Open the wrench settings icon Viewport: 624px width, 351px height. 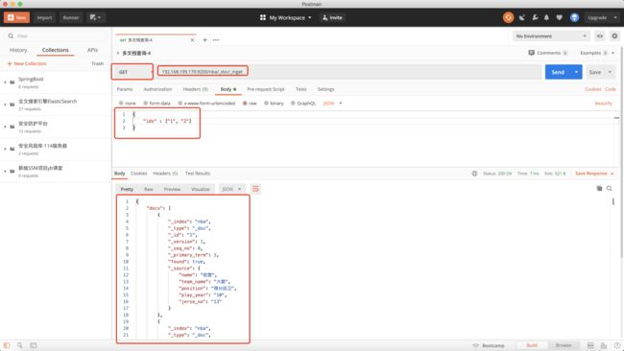[x=535, y=17]
